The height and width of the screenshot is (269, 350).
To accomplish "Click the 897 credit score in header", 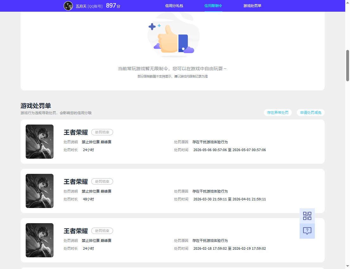I will tap(113, 6).
